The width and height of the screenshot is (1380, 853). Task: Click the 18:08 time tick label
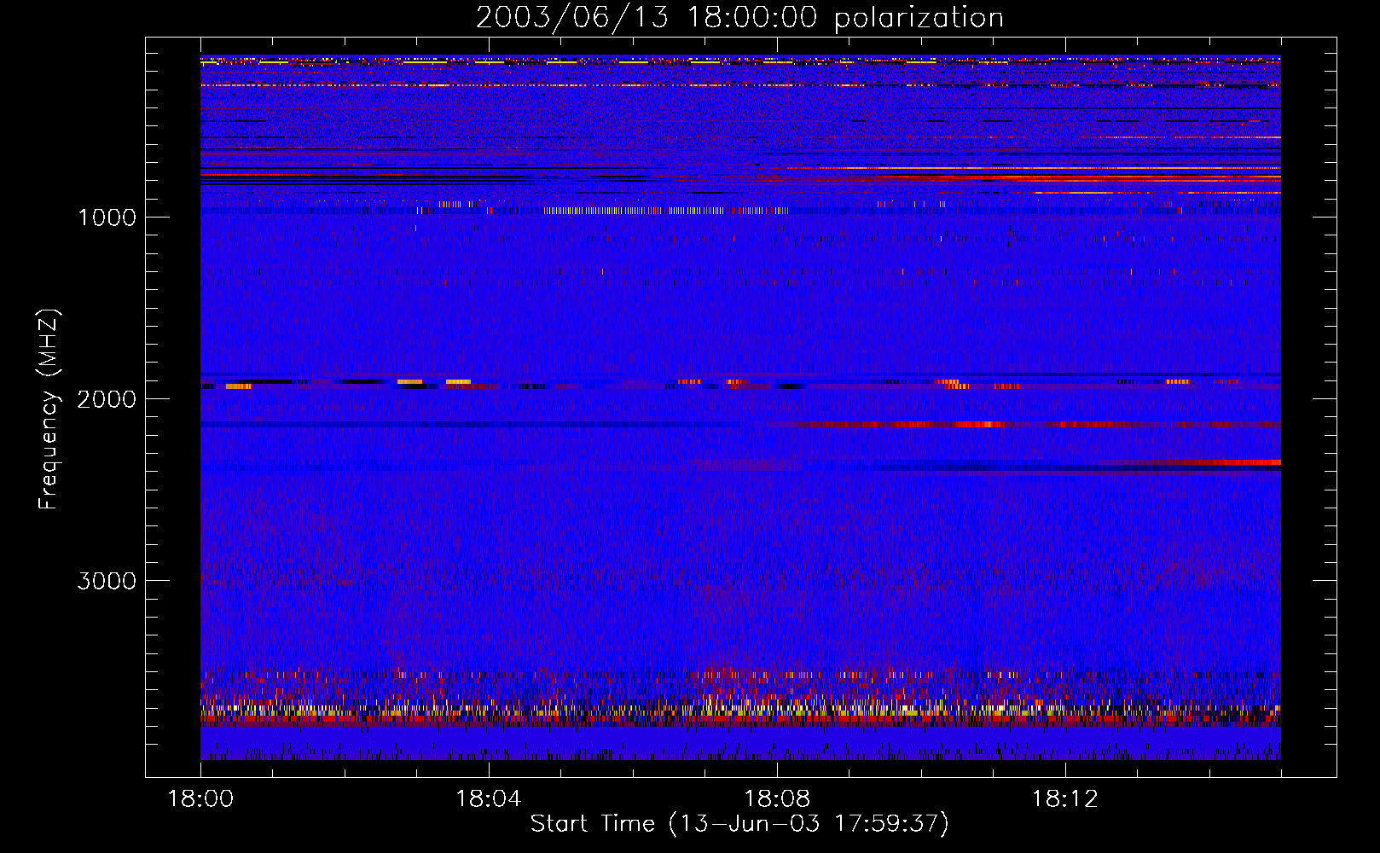777,798
